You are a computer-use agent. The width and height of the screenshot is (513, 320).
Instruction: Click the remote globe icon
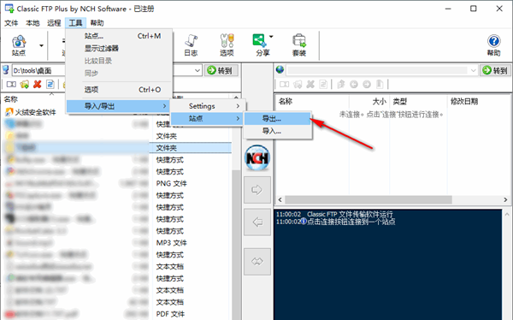point(280,70)
